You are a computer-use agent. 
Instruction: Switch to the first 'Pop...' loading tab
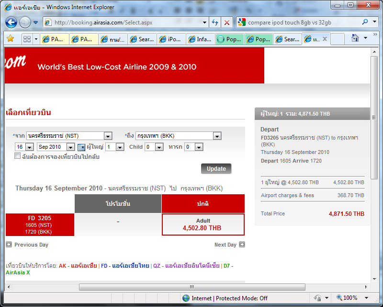[230, 39]
